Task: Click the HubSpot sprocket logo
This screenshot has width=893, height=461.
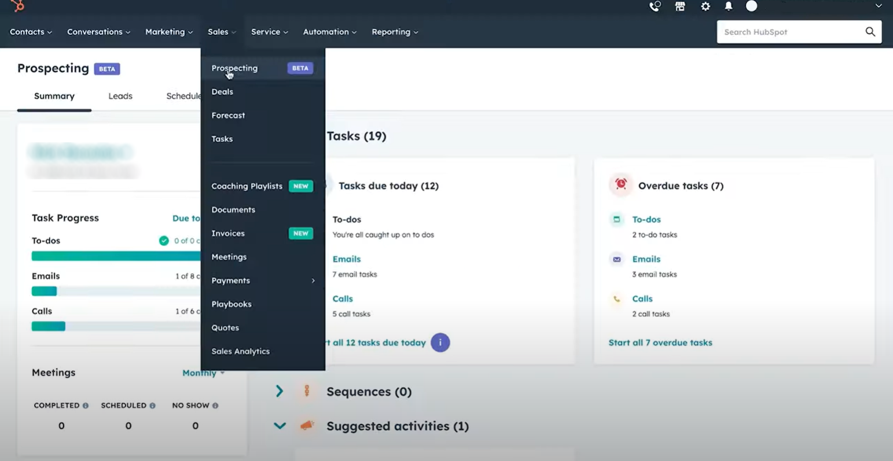Action: point(18,6)
